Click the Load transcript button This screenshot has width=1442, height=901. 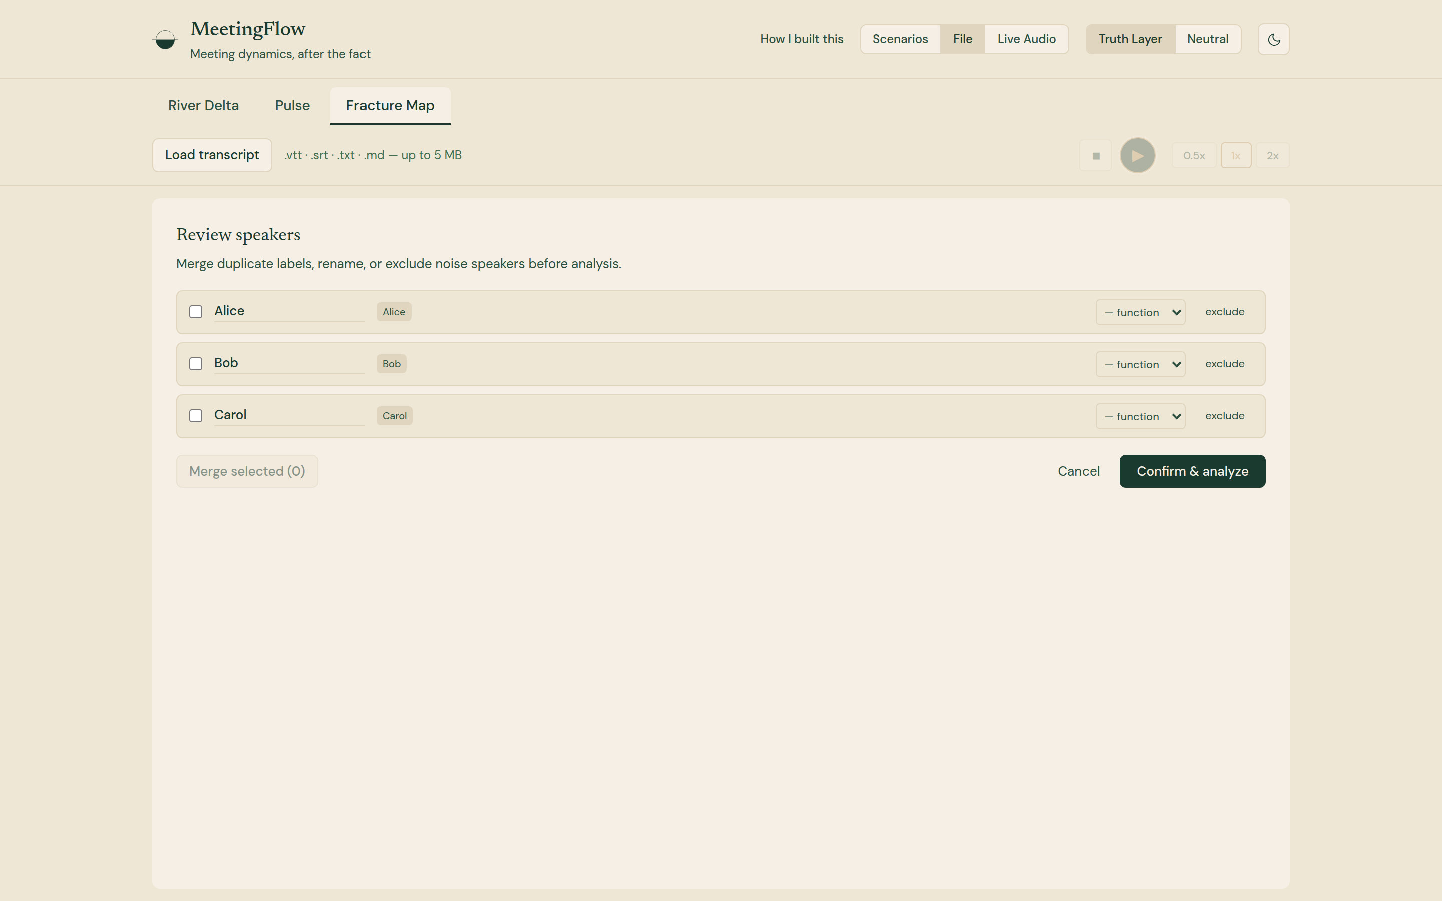[212, 156]
